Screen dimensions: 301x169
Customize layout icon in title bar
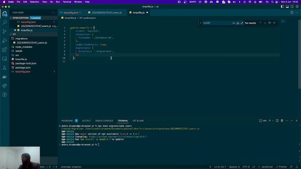[x=297, y=7]
